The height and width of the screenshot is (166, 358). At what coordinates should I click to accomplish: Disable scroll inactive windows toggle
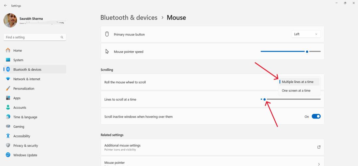tap(316, 117)
